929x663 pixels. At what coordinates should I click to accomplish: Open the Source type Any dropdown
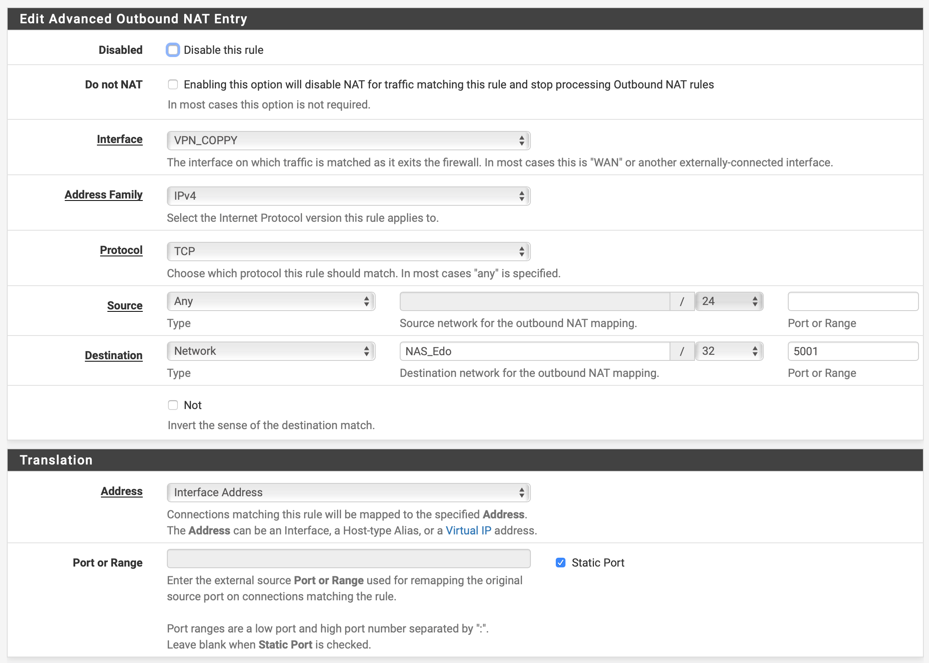pyautogui.click(x=271, y=301)
